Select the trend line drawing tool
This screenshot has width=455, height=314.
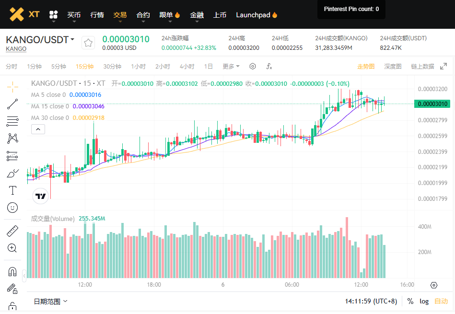pos(12,104)
